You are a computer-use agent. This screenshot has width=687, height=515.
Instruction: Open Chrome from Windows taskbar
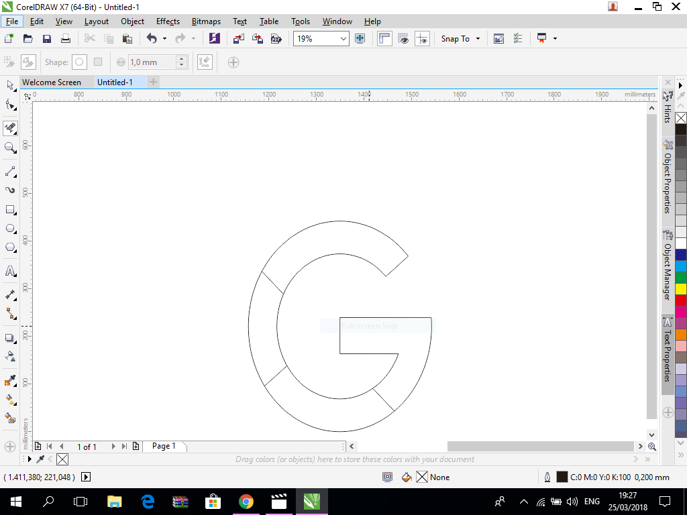point(246,502)
